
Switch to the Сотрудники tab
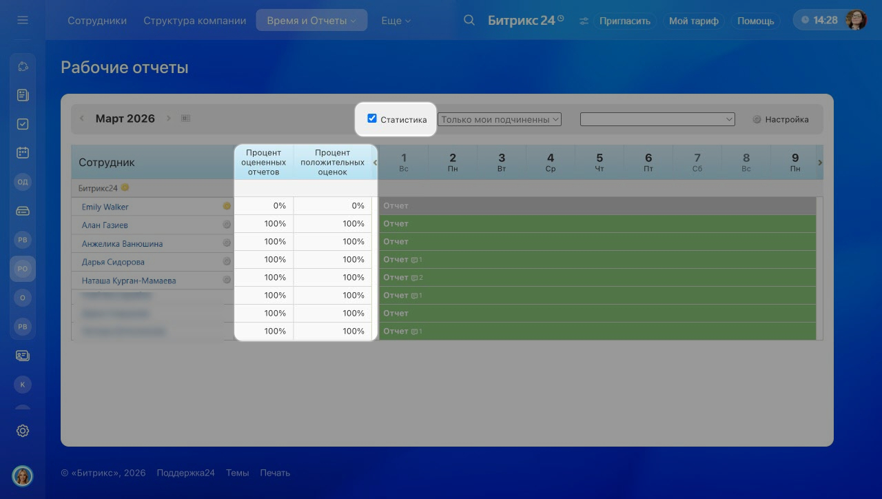[x=97, y=21]
